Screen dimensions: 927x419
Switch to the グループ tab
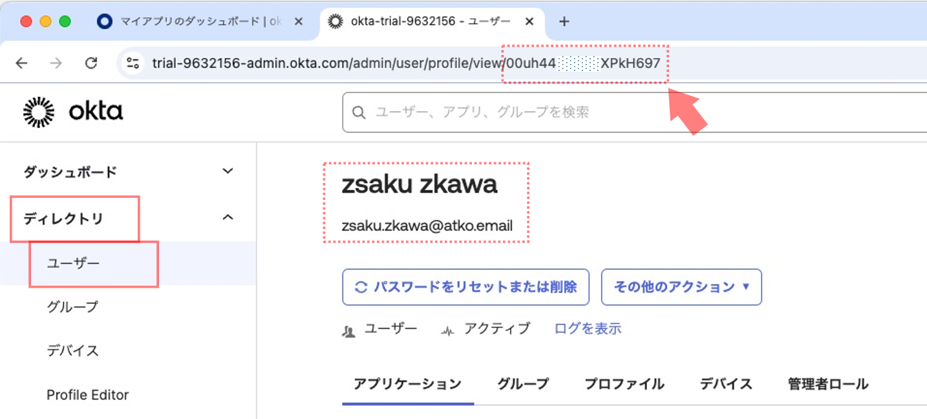pos(522,384)
